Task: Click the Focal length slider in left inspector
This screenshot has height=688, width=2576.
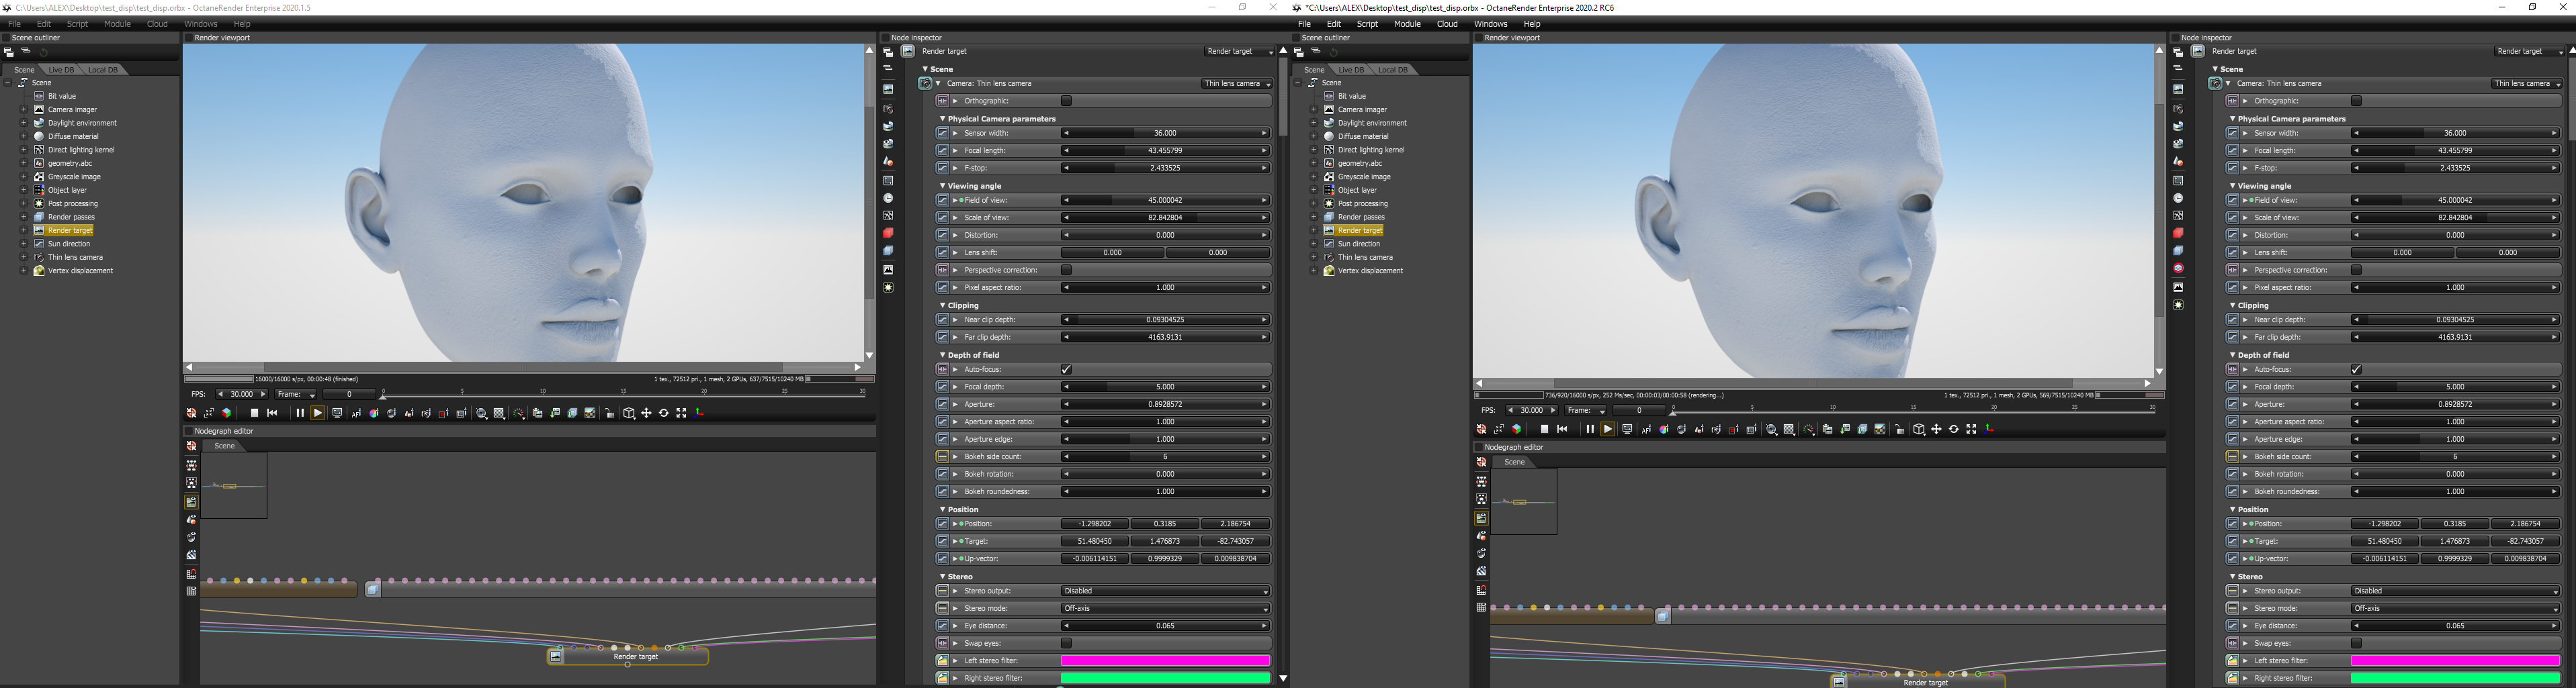Action: [x=1165, y=151]
